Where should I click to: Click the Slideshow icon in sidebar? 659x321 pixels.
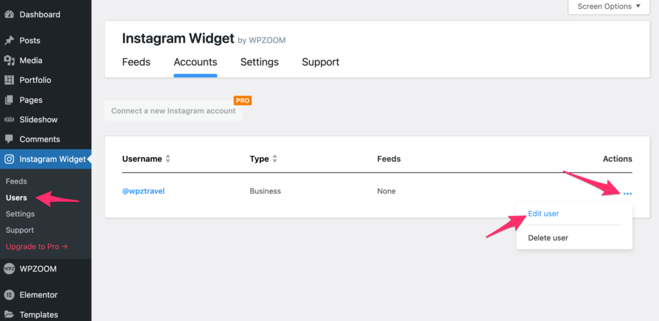point(9,119)
